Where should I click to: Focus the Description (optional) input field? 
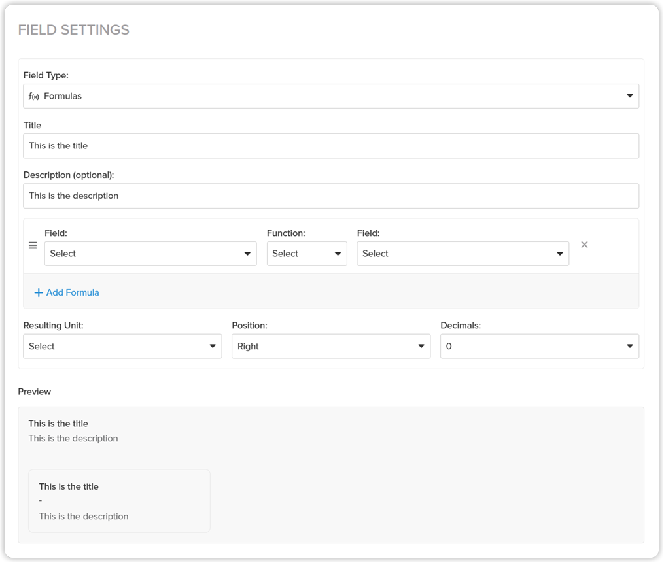(331, 196)
